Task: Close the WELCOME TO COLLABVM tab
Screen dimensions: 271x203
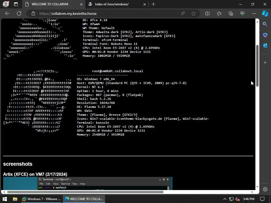Action: tap(81, 4)
